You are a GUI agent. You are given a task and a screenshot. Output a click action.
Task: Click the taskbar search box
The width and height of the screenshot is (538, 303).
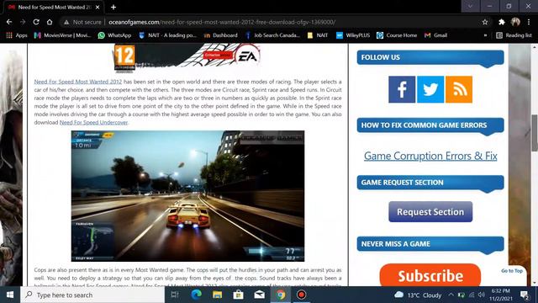coord(92,295)
